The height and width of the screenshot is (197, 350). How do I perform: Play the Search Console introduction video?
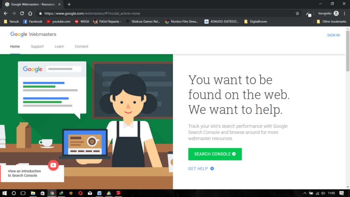53,166
